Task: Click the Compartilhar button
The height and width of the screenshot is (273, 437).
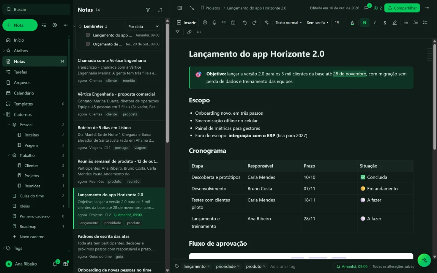Action: click(x=402, y=8)
